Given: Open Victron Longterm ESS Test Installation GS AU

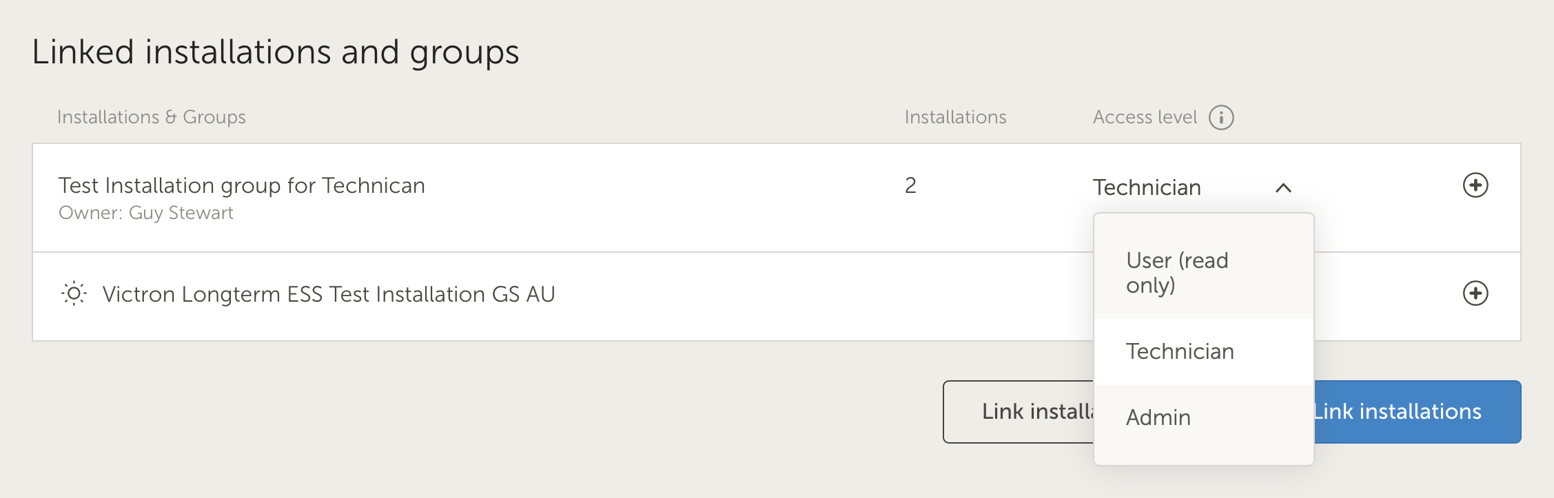Looking at the screenshot, I should point(329,294).
